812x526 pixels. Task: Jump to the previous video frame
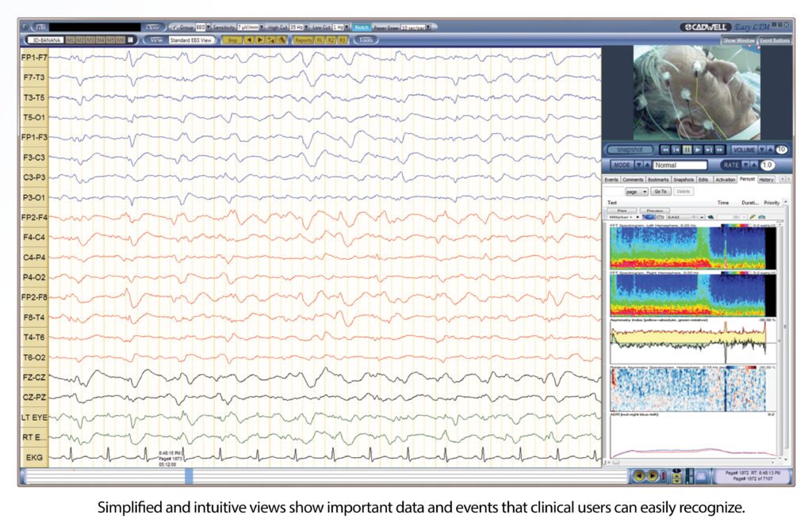(675, 149)
